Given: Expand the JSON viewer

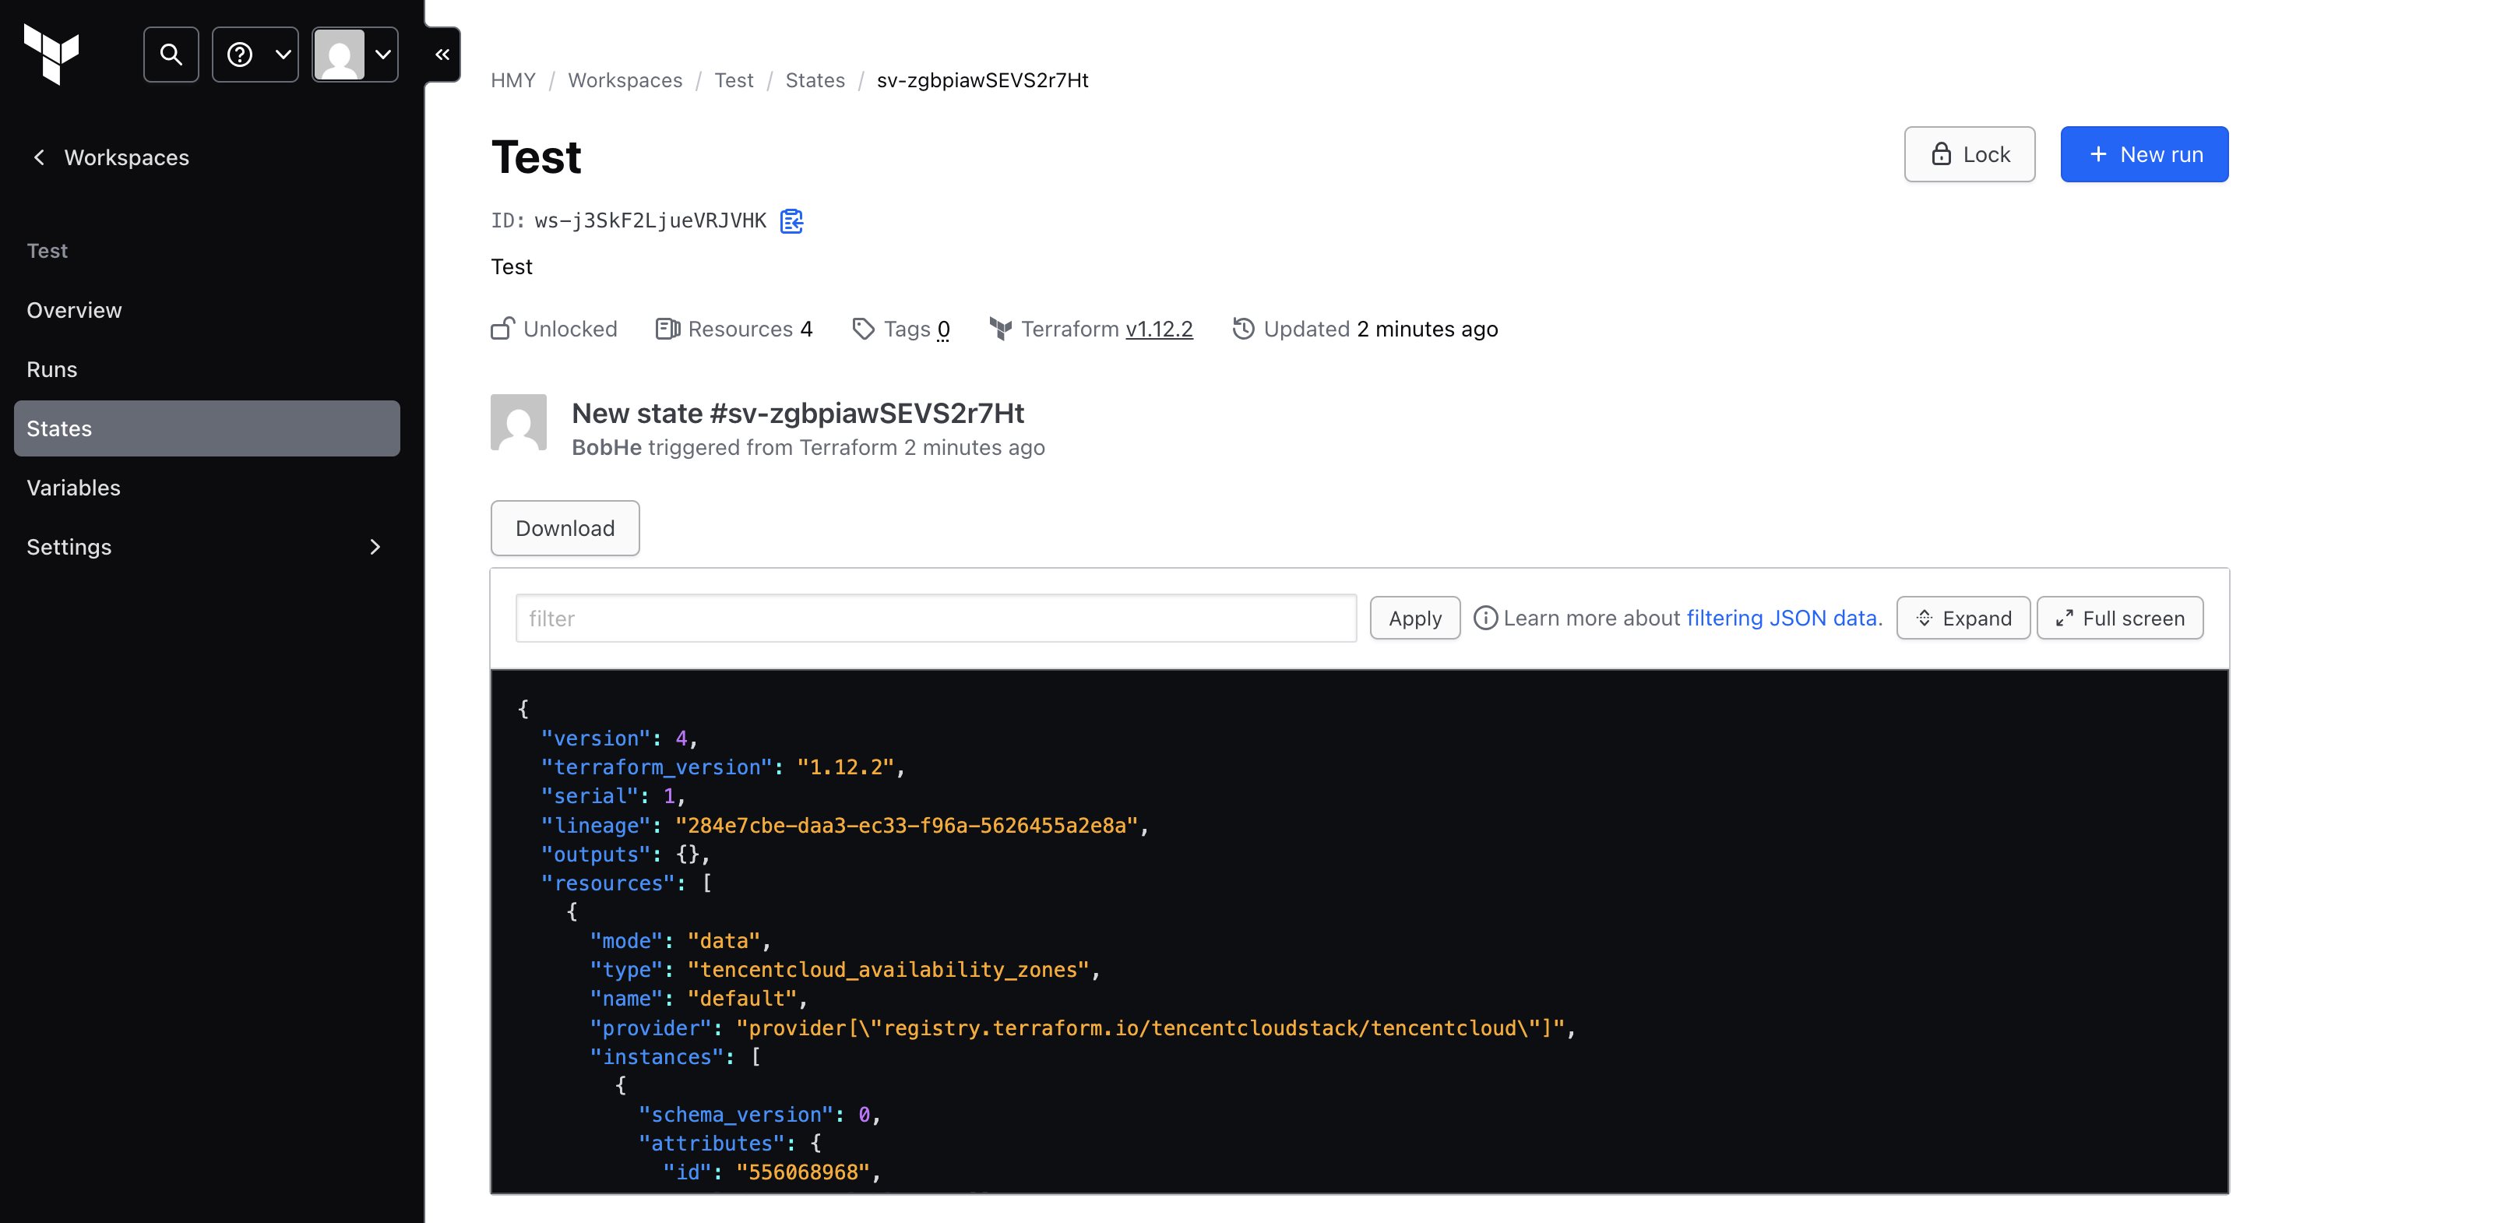Looking at the screenshot, I should point(1963,619).
